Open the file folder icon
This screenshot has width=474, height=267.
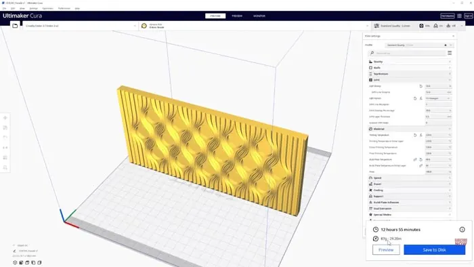click(x=15, y=26)
